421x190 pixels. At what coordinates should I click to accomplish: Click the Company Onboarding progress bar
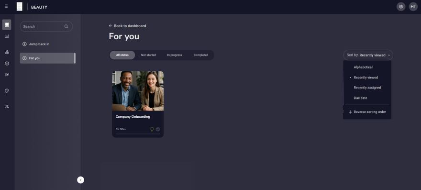pyautogui.click(x=138, y=134)
